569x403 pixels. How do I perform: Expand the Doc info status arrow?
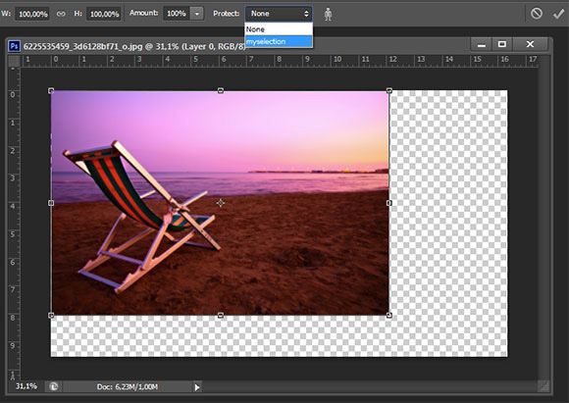point(197,387)
